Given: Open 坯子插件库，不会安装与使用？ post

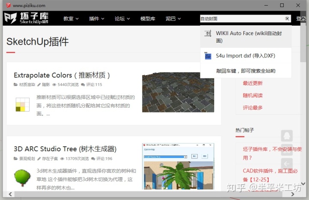Looking at the screenshot, I should pyautogui.click(x=272, y=154).
